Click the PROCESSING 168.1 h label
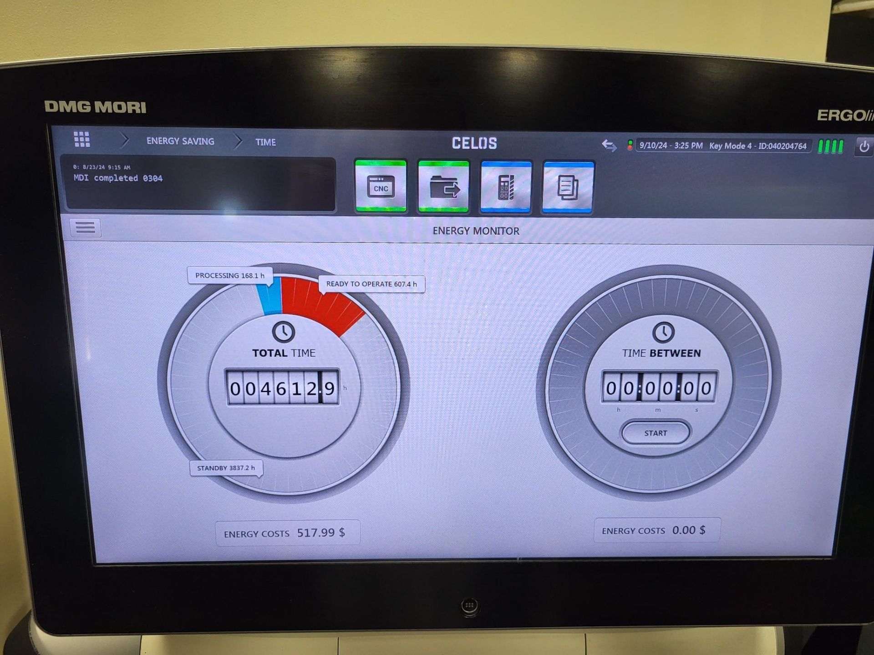Screen dimensions: 874x655 (x=230, y=276)
